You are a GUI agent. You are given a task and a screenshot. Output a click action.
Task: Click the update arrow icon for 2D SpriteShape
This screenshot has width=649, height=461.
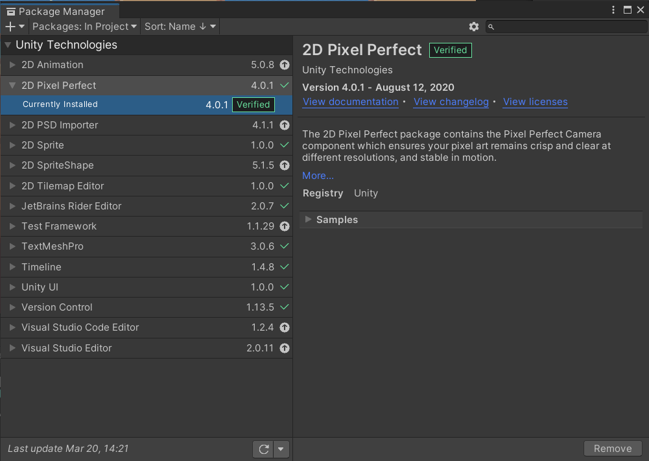(x=285, y=165)
